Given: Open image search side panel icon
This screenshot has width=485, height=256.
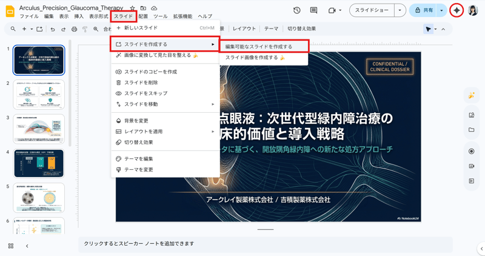Looking at the screenshot, I should pos(472,115).
